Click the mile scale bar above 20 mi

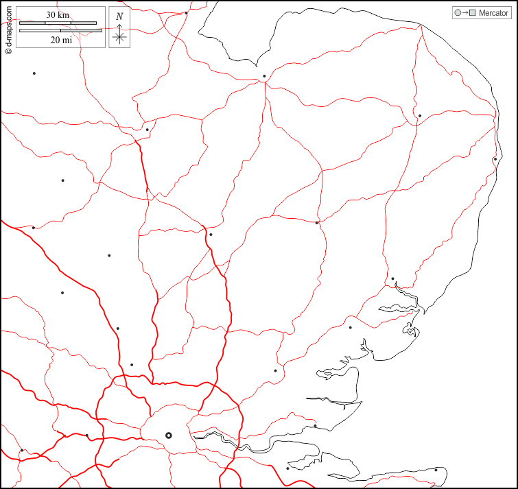(60, 30)
